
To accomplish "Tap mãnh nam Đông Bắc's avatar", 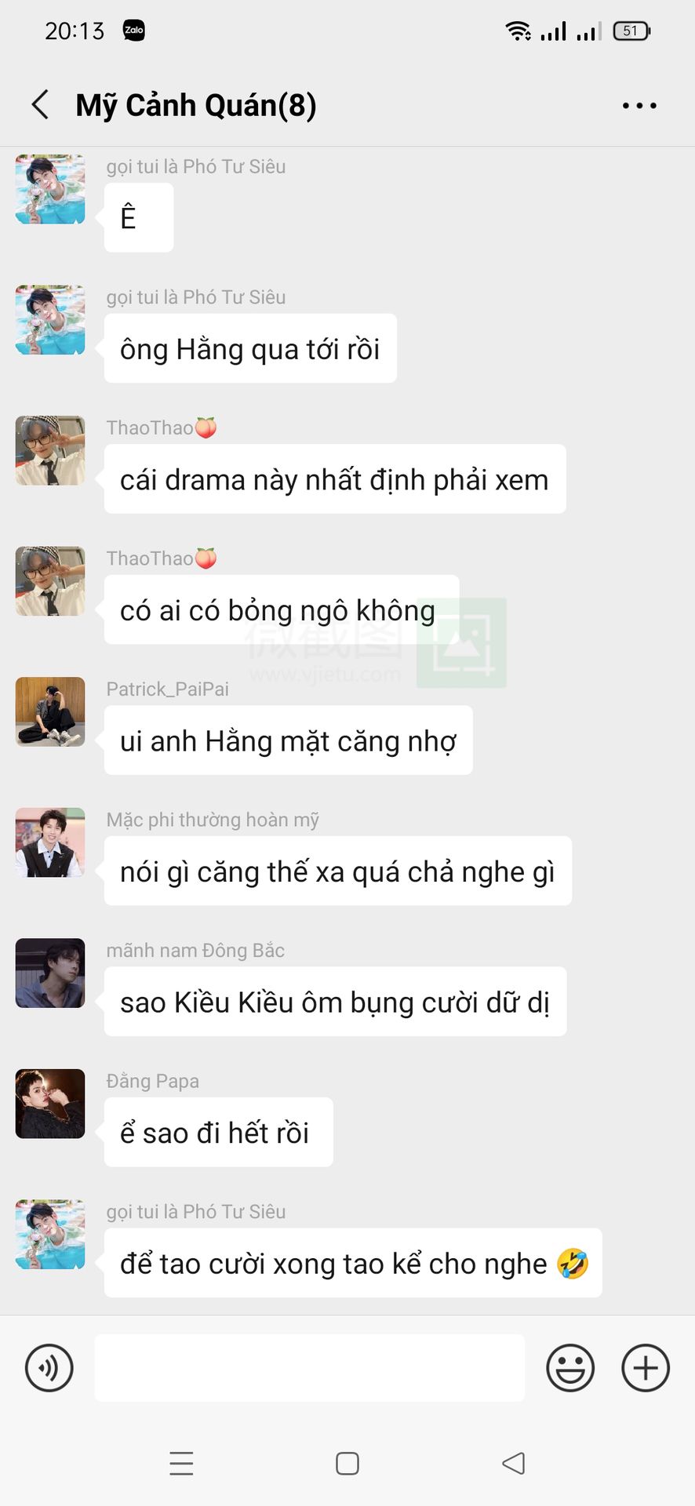I will click(x=50, y=973).
